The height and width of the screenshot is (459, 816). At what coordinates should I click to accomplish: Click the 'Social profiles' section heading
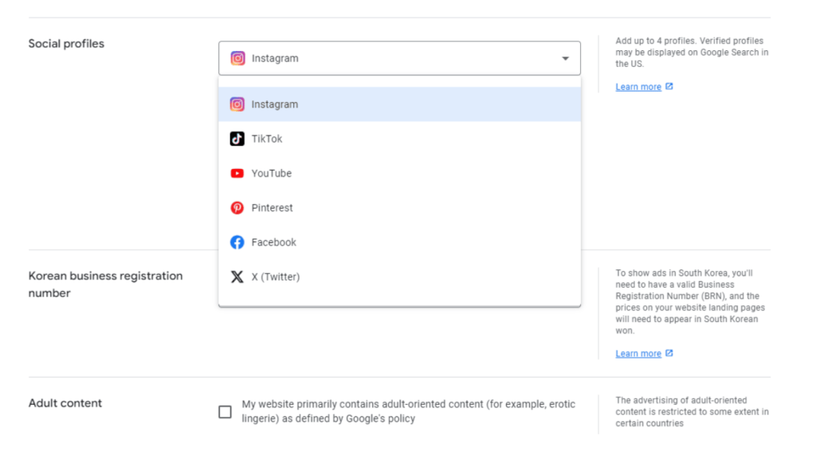(x=66, y=44)
